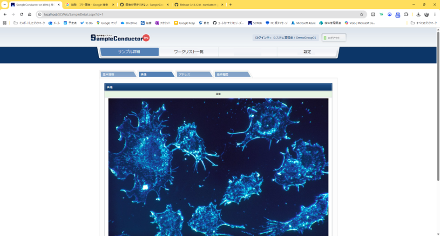Image resolution: width=440 pixels, height=236 pixels.
Task: Go back using the browser back arrow
Action: (5, 14)
